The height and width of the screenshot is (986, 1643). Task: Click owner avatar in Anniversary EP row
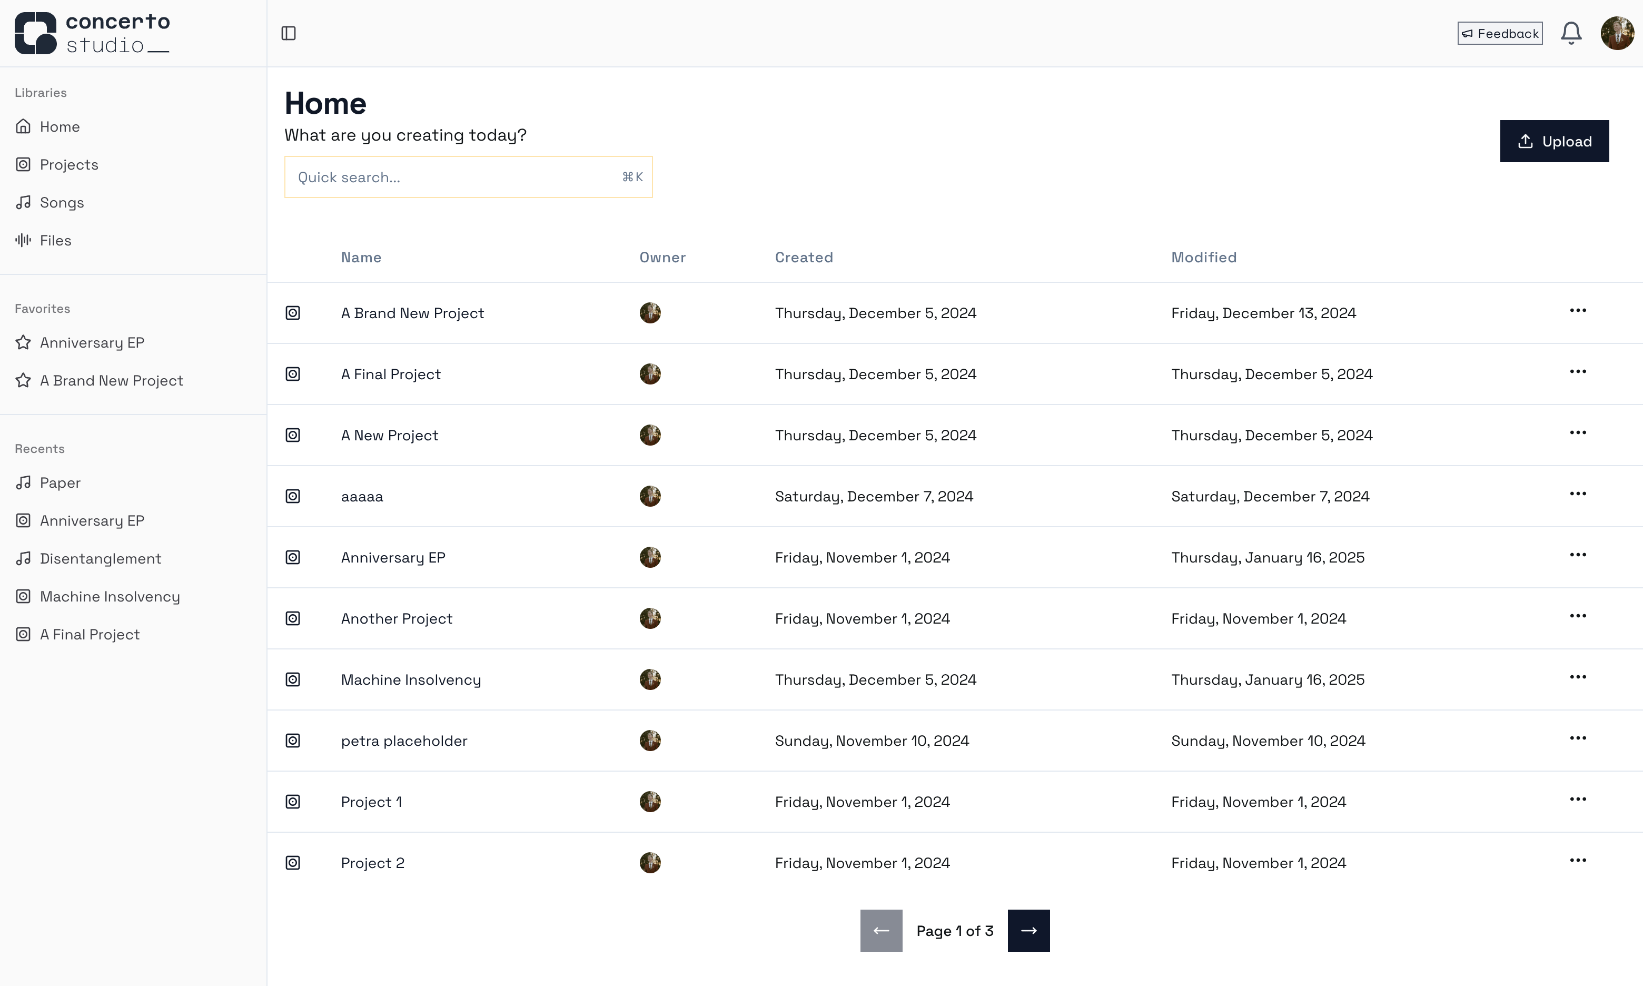tap(649, 557)
